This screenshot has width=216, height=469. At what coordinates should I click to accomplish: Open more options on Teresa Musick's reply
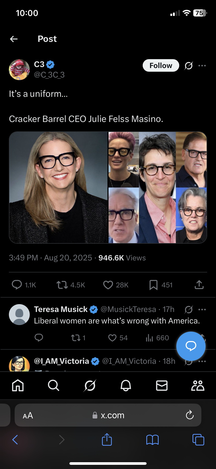click(x=202, y=309)
